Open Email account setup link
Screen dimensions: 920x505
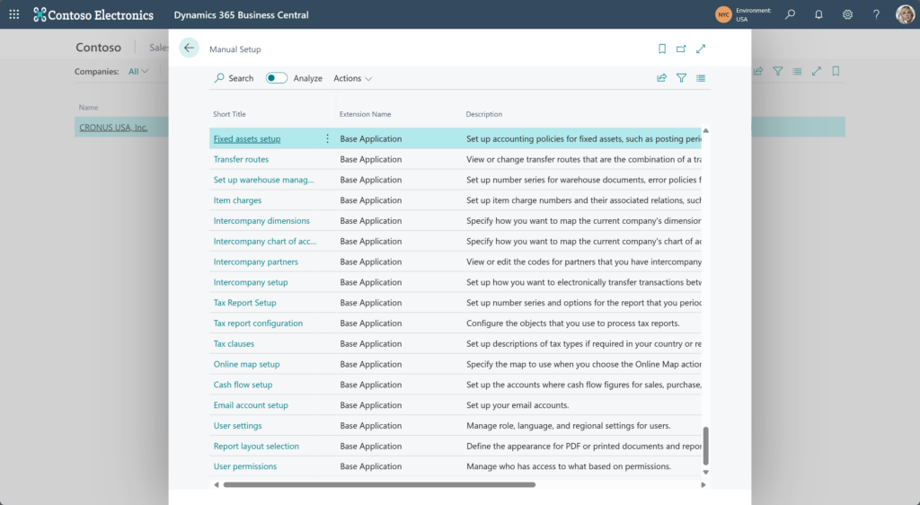251,406
